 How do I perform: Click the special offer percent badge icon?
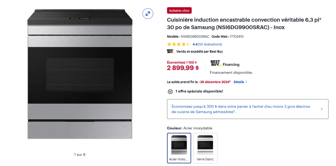[170, 92]
